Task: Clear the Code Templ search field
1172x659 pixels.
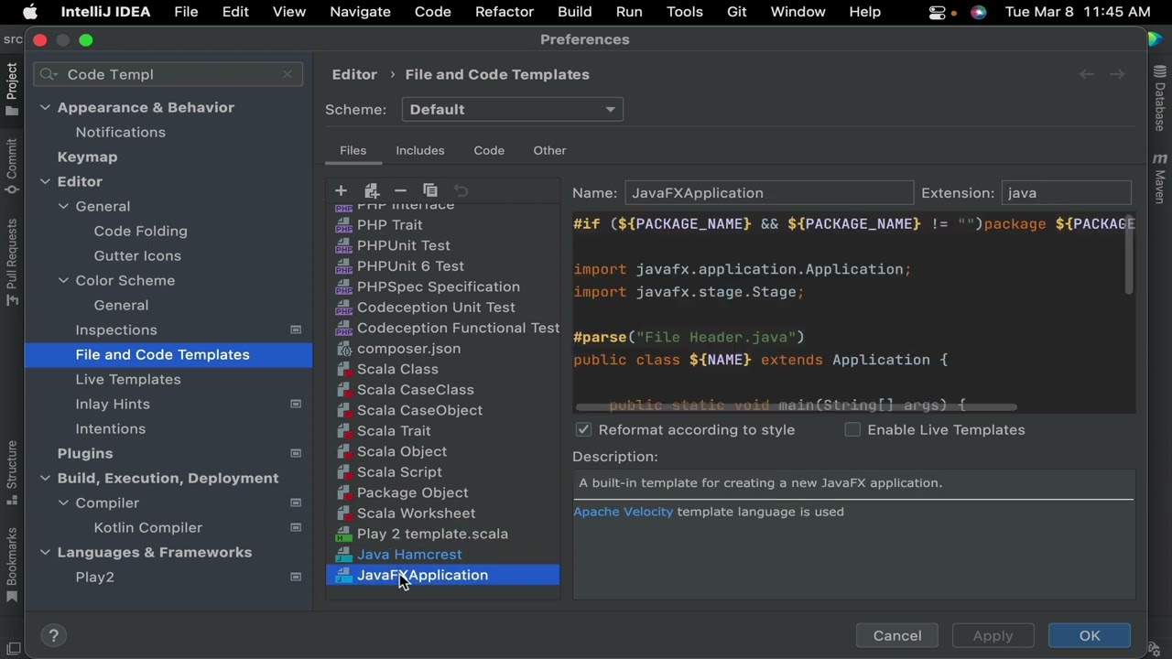Action: pyautogui.click(x=288, y=74)
